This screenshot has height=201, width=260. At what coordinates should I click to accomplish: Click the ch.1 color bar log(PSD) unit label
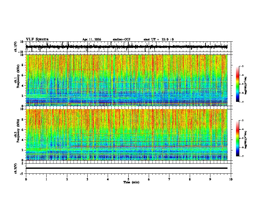pyautogui.click(x=246, y=86)
